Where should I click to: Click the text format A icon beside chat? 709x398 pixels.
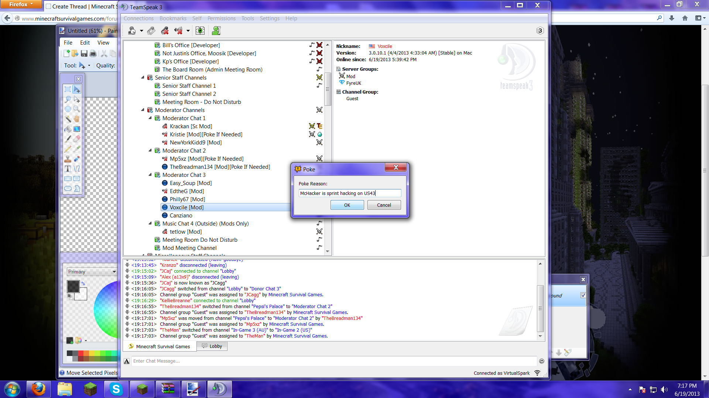[127, 361]
